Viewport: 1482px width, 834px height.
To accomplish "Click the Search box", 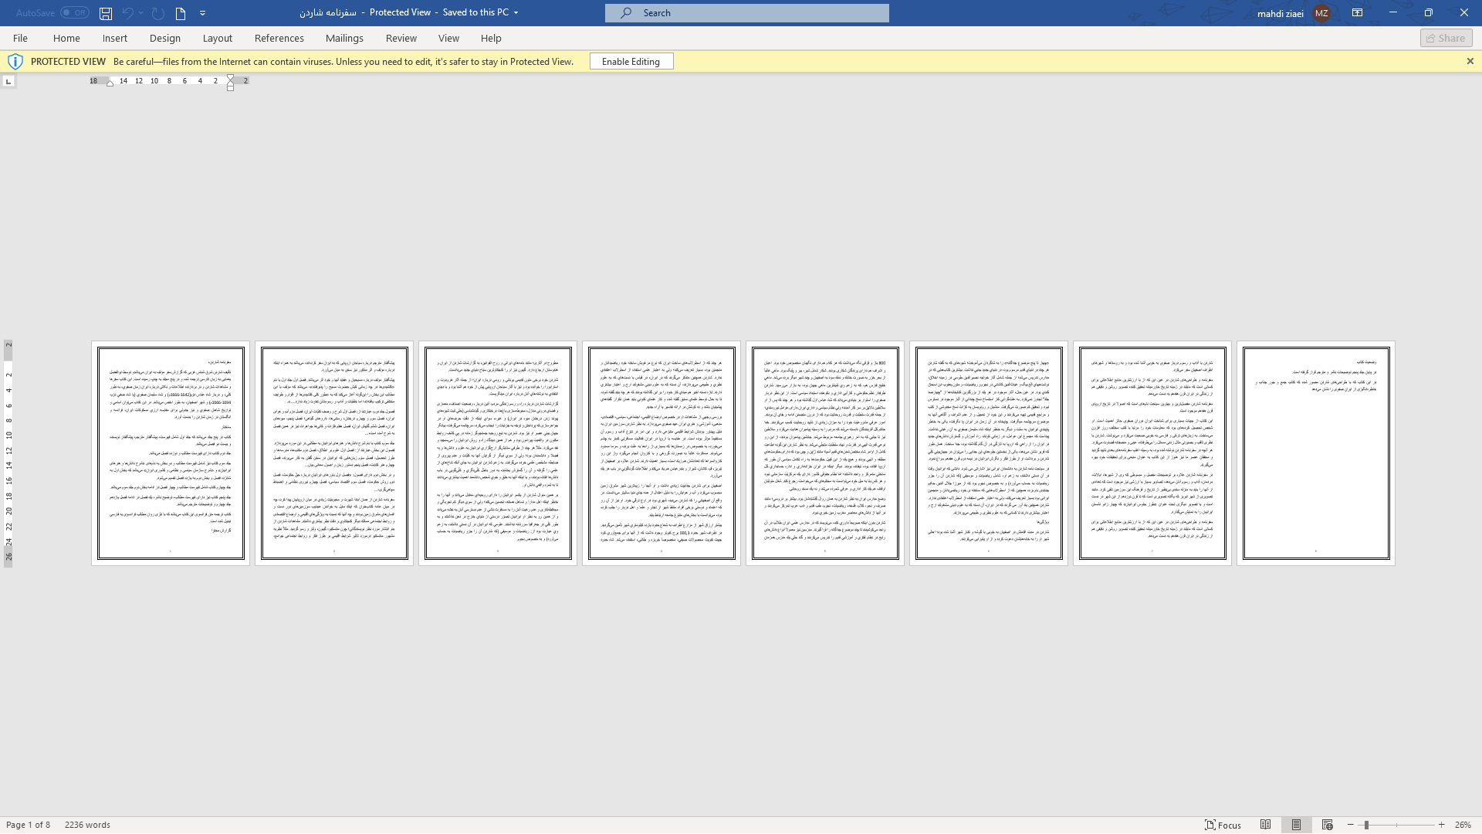I will [747, 13].
